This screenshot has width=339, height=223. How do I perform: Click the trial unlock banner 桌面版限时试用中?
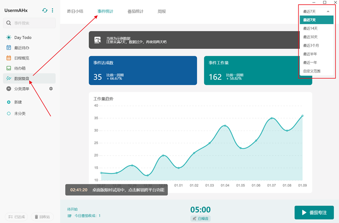[x=117, y=190]
